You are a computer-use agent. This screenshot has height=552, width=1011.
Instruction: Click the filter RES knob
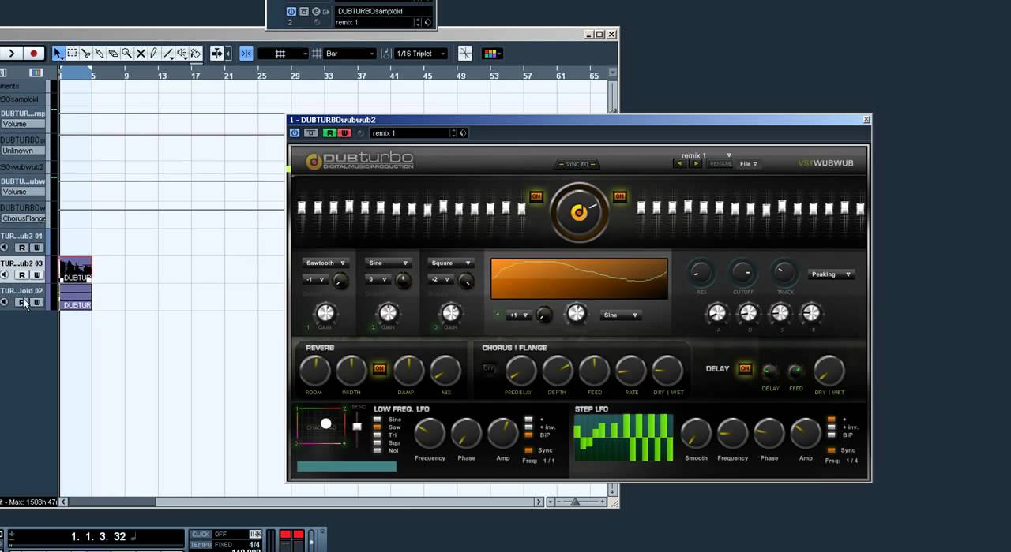(x=701, y=274)
